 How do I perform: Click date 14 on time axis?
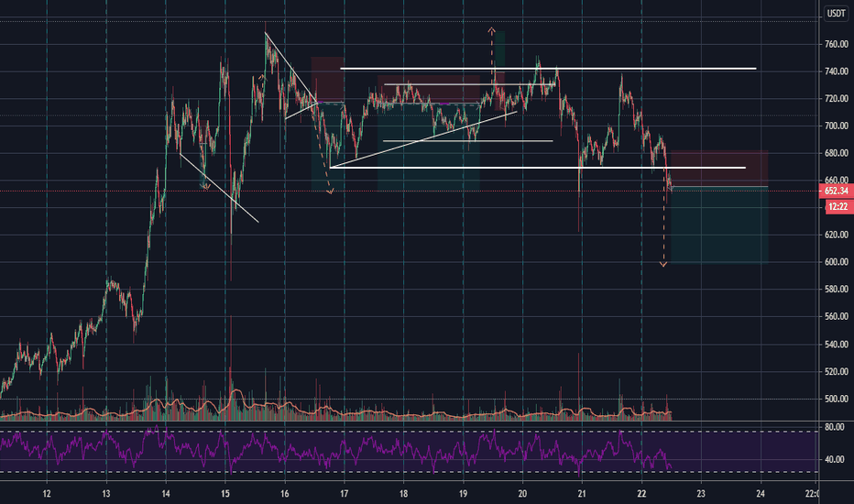(x=166, y=494)
